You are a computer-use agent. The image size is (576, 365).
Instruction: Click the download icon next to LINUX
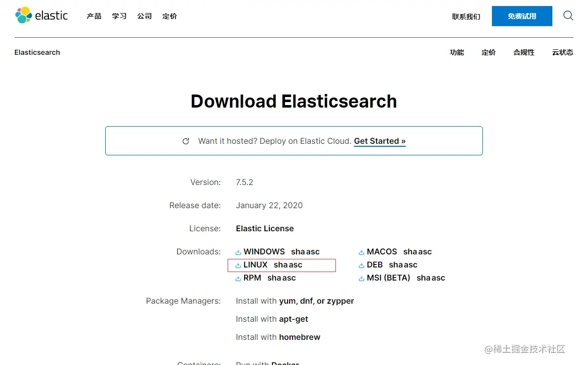pyautogui.click(x=238, y=265)
